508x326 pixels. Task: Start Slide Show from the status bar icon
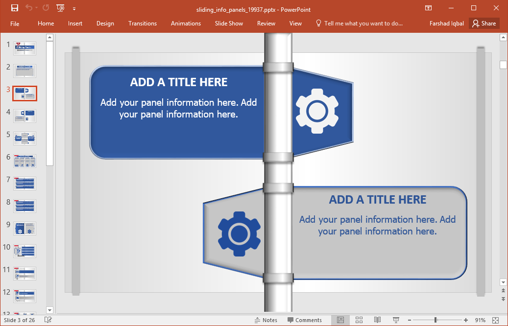pos(395,320)
